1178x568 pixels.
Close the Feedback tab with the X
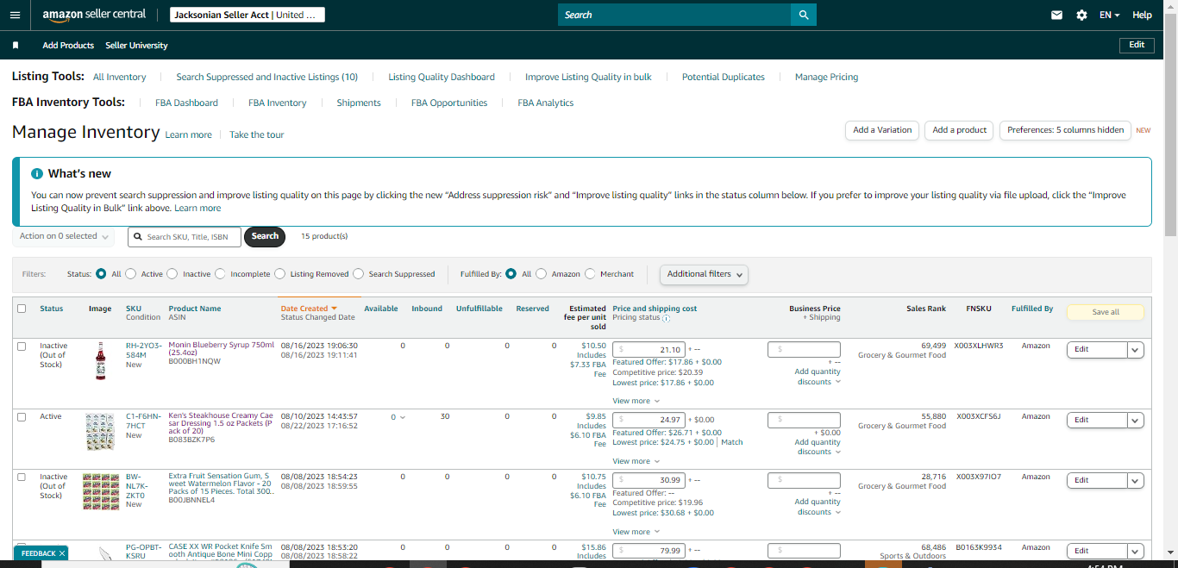pos(62,553)
